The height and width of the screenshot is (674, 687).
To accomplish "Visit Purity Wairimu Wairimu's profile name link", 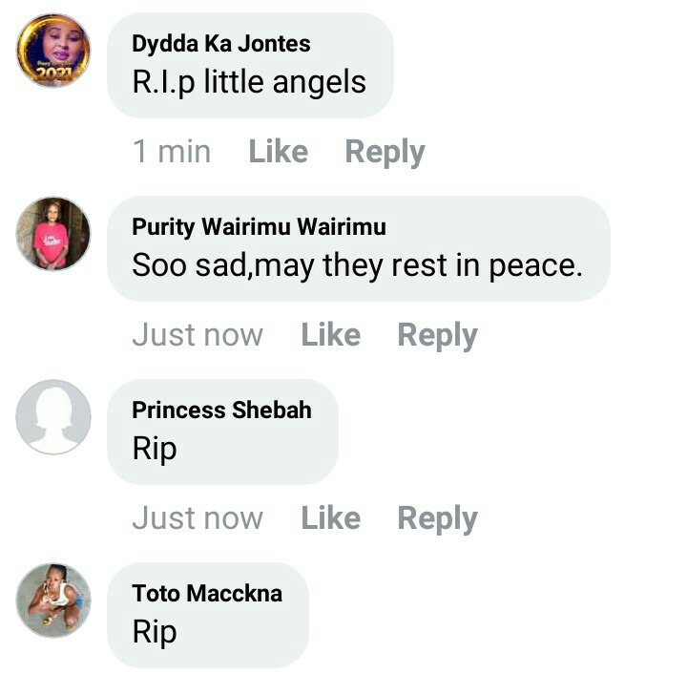I will click(x=259, y=227).
